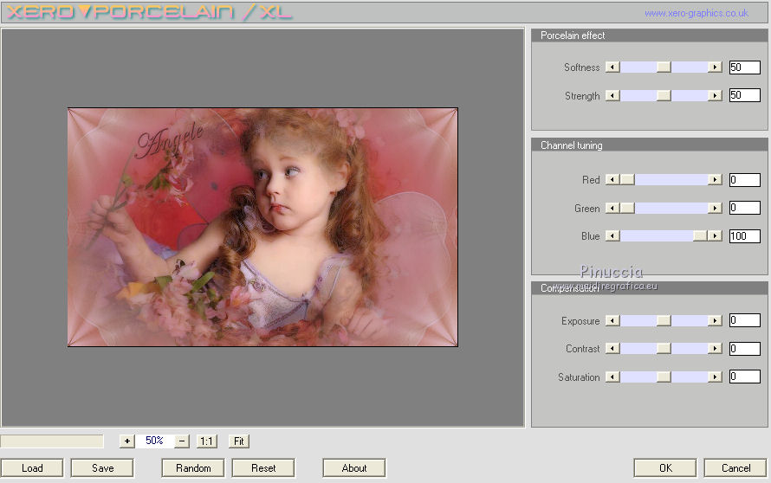Click the Green channel slider thumb
The width and height of the screenshot is (771, 483).
627,209
